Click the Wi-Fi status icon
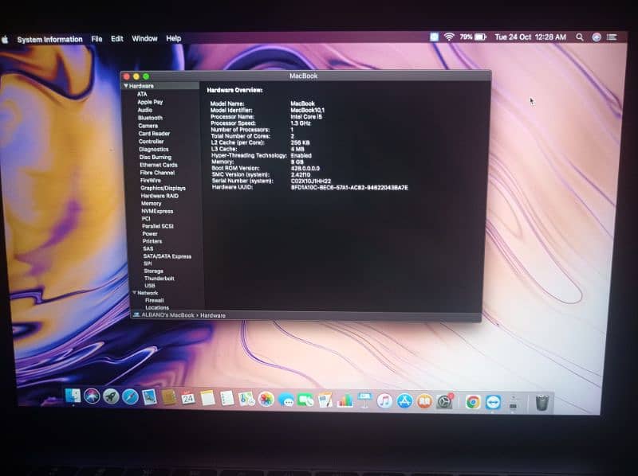The height and width of the screenshot is (476, 638). [449, 37]
